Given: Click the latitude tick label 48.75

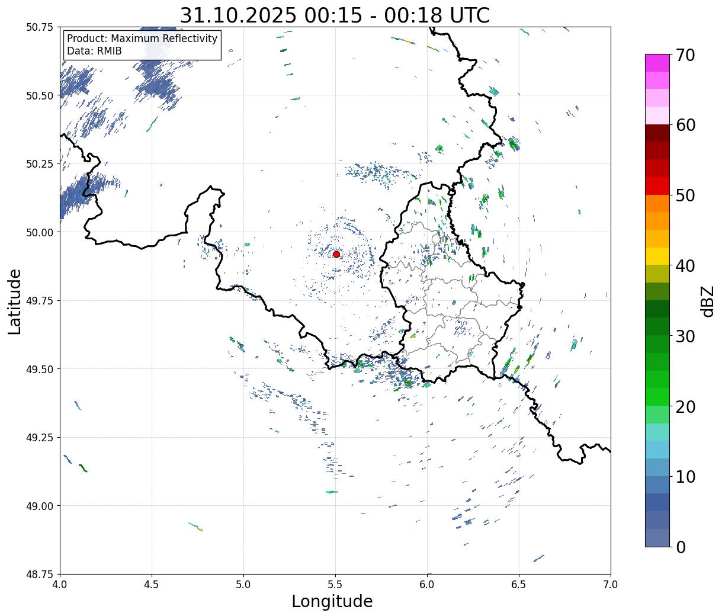Looking at the screenshot, I should tap(40, 574).
